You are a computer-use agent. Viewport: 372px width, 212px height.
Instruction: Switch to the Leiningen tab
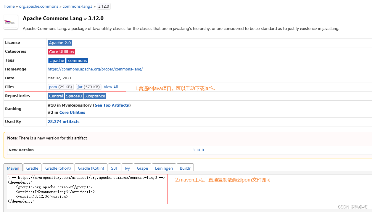point(164,168)
